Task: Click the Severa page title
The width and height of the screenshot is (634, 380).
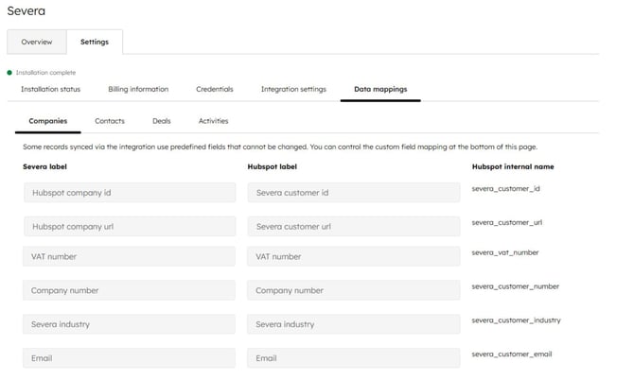Action: (26, 11)
